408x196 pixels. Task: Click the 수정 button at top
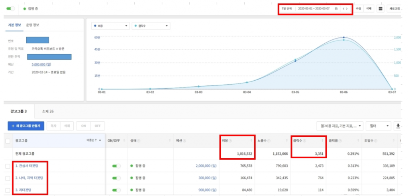pyautogui.click(x=359, y=9)
